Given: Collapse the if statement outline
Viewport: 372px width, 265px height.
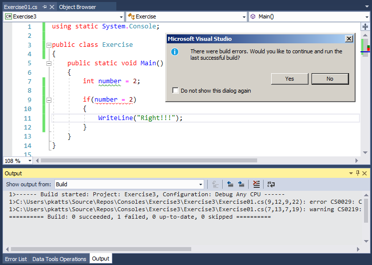Looking at the screenshot, I should [x=49, y=100].
